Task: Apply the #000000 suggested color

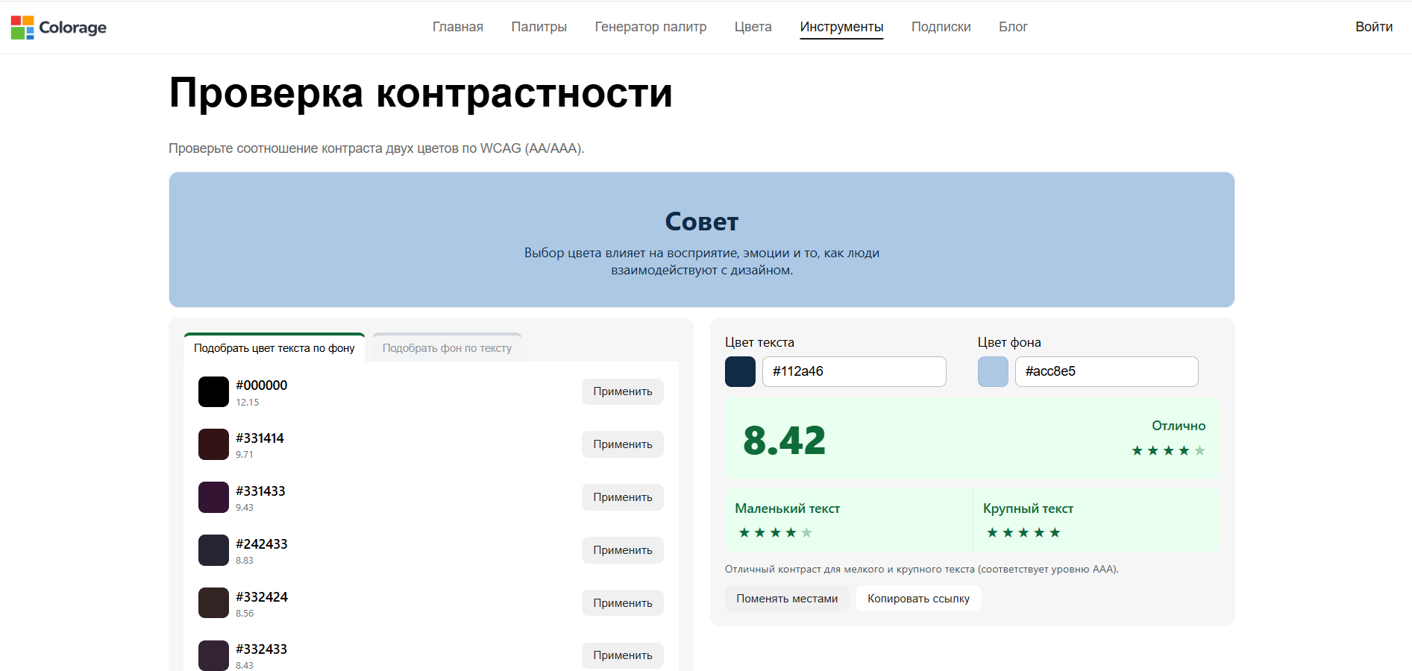Action: click(x=622, y=391)
